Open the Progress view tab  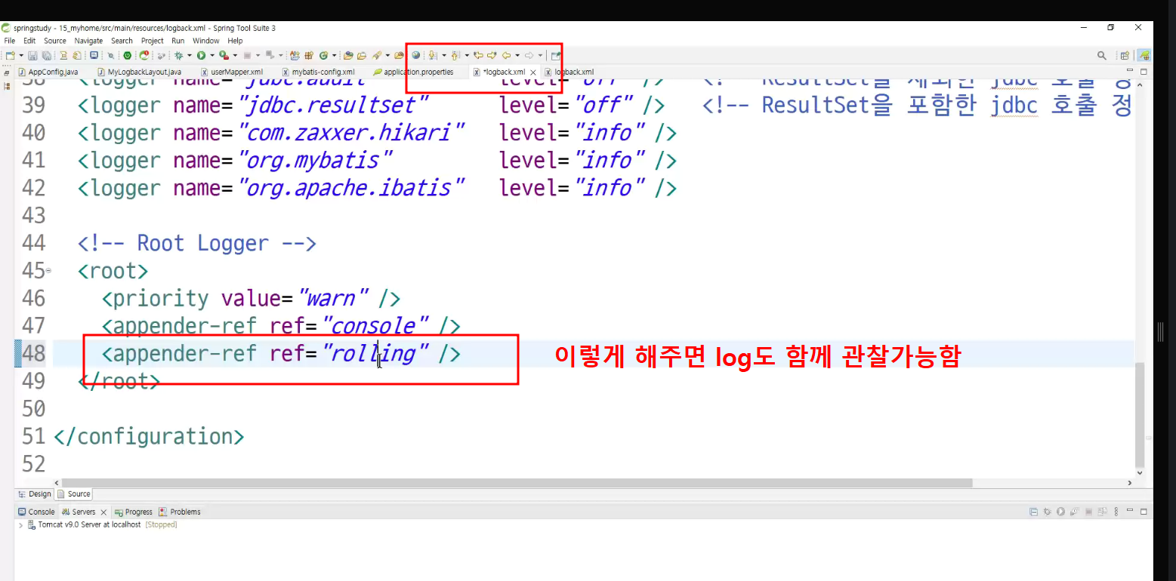(x=134, y=512)
